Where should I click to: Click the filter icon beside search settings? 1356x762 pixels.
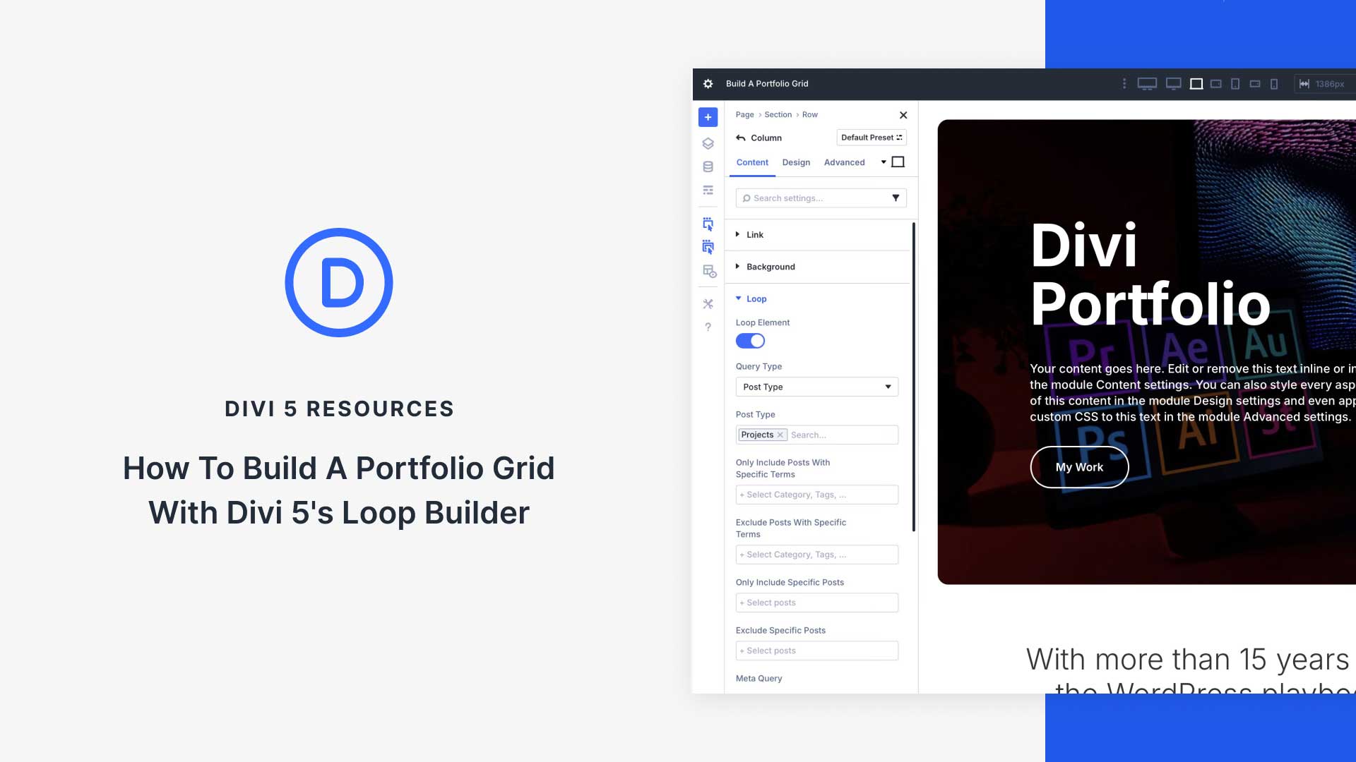click(896, 198)
